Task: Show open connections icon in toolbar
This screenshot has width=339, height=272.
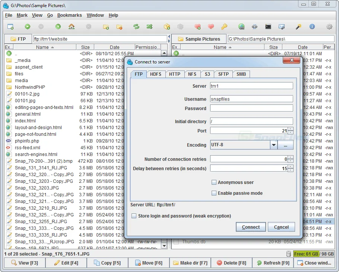Action: coord(255,26)
